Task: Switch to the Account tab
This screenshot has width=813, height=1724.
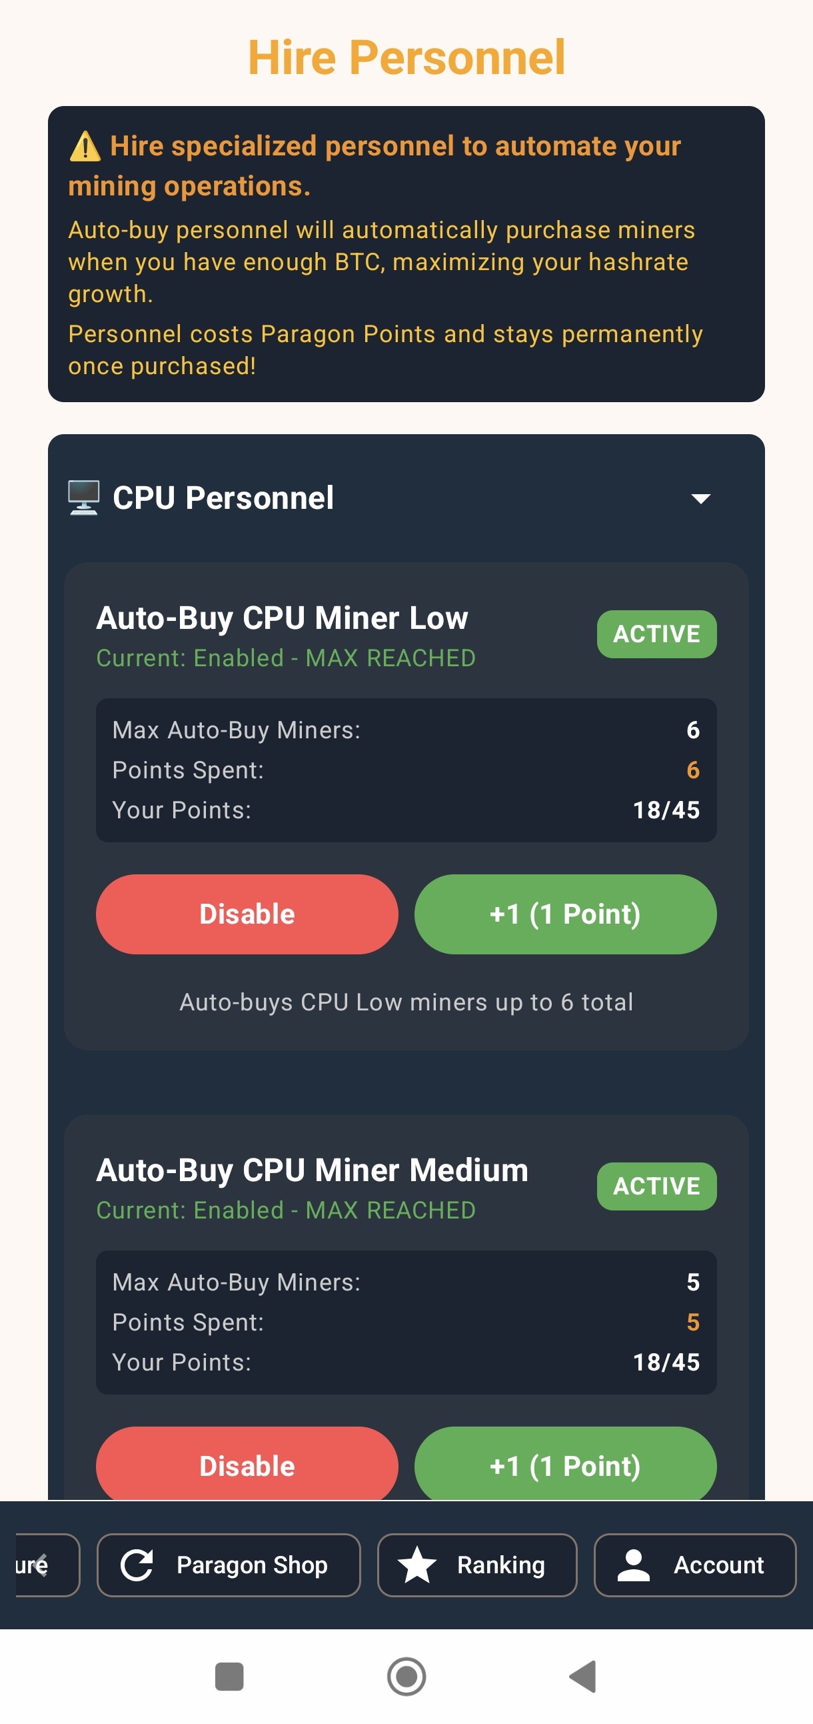Action: [x=694, y=1565]
